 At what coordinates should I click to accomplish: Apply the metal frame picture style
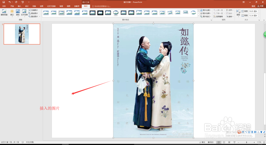point(62,13)
